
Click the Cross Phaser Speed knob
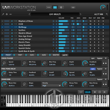[x=4, y=63]
